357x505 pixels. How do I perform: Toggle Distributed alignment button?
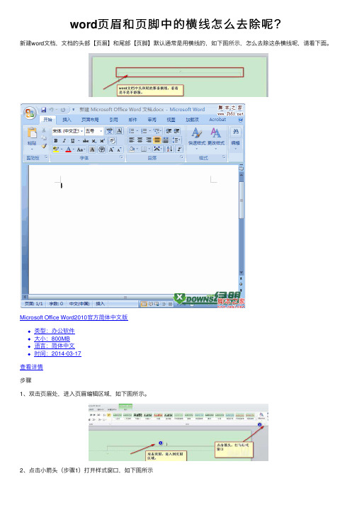(165, 140)
